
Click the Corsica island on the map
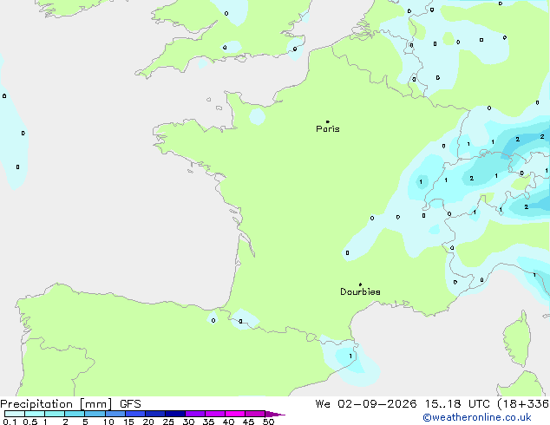tap(517, 338)
